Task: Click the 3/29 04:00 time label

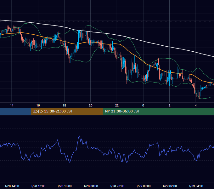Action: (196, 186)
